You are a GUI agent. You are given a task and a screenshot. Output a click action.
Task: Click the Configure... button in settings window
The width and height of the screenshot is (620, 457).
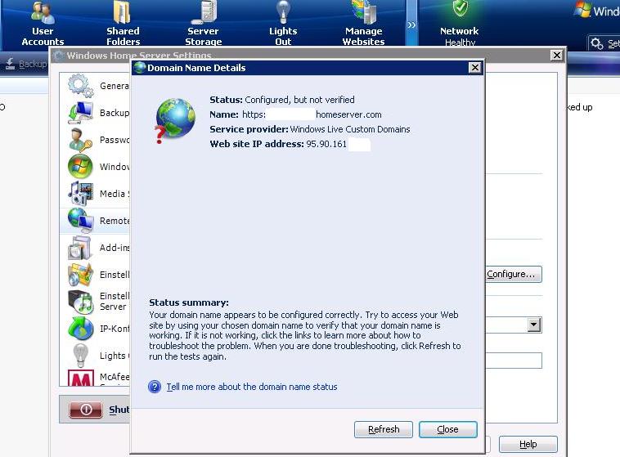[x=513, y=274]
